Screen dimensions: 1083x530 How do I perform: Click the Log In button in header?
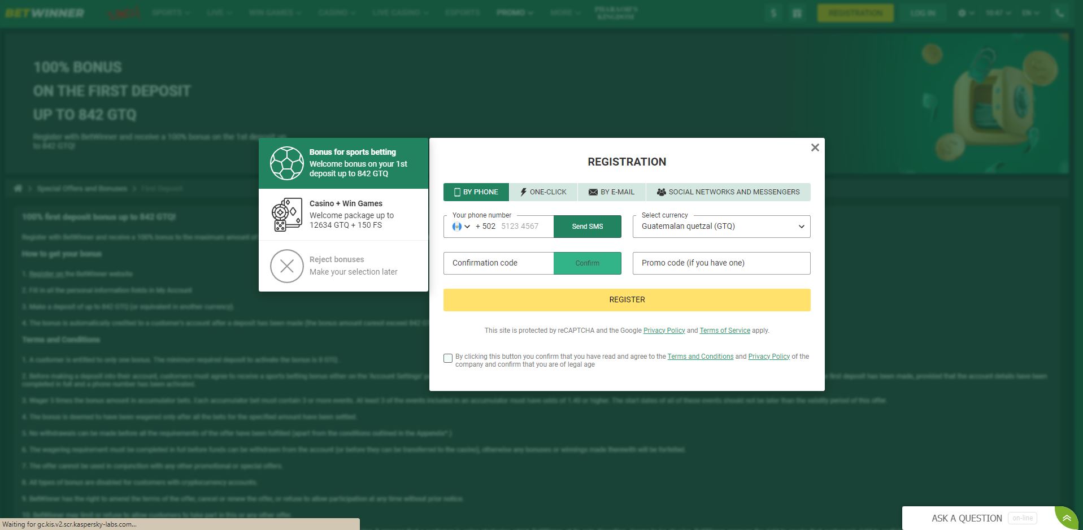[x=923, y=13]
